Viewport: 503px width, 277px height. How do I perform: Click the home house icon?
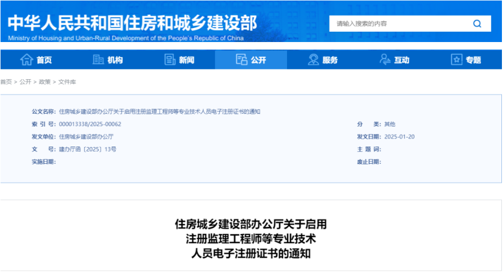(26, 60)
